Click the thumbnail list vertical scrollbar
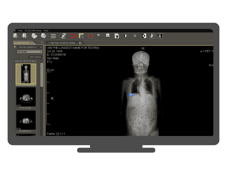 pos(42,75)
